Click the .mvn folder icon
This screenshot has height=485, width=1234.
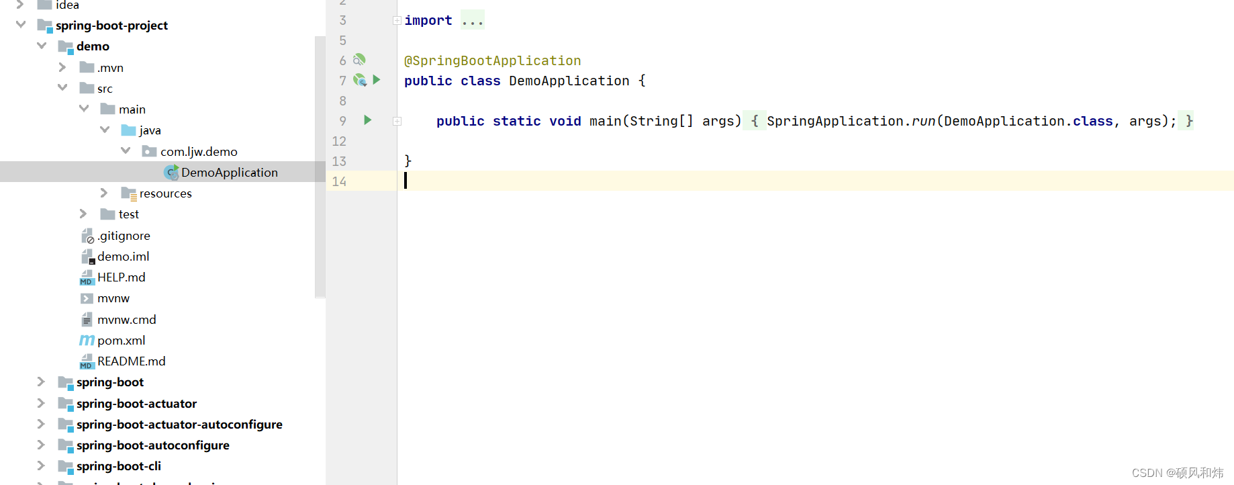pyautogui.click(x=87, y=67)
